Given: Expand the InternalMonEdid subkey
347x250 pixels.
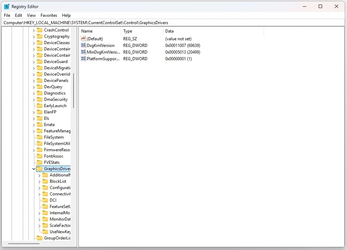Looking at the screenshot, I should 39,213.
